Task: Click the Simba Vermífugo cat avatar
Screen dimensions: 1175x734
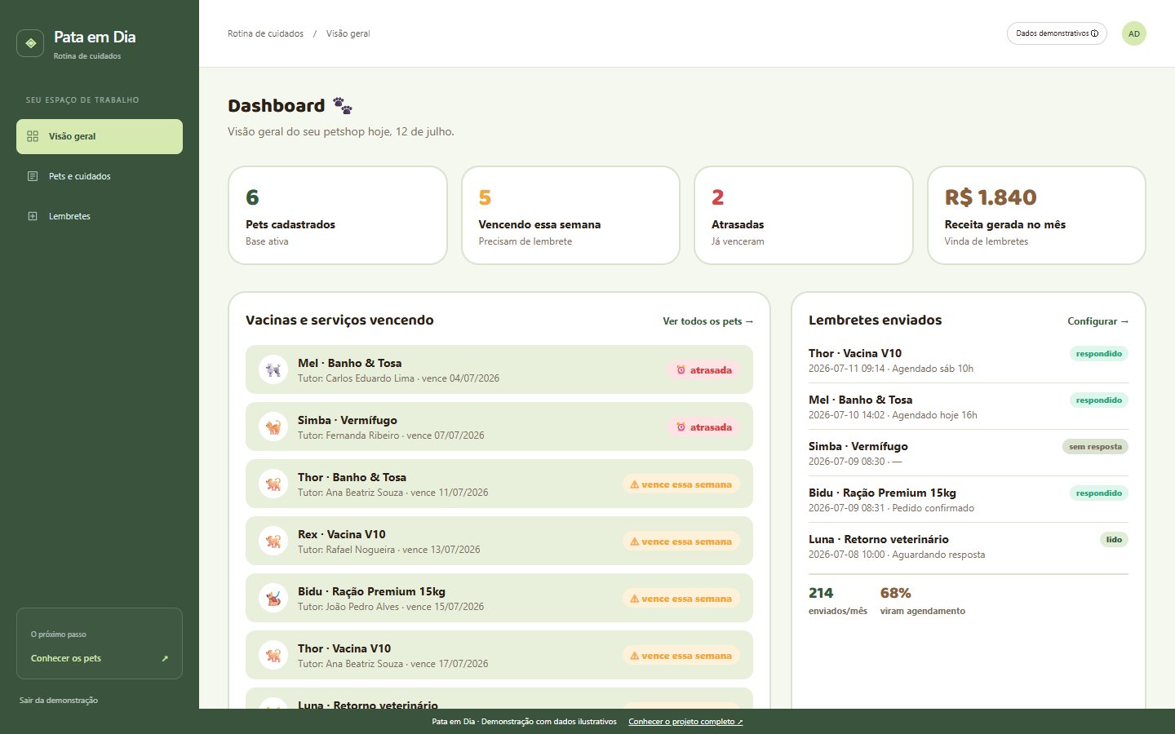Action: [273, 427]
